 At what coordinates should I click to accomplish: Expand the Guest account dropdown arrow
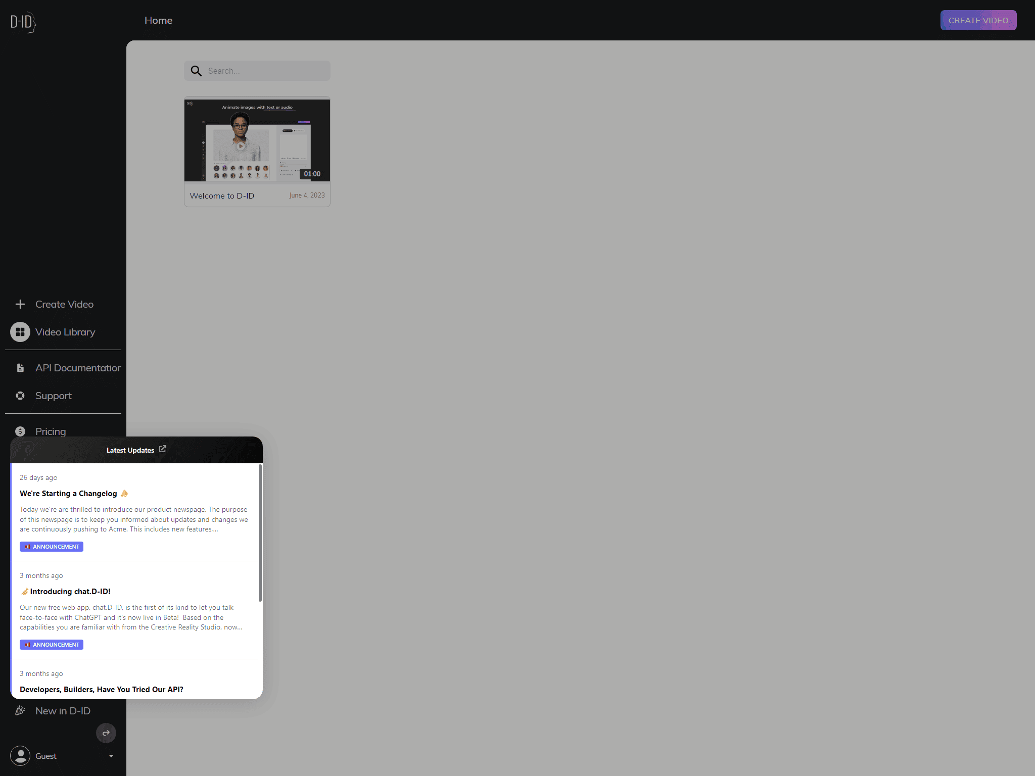(x=111, y=756)
